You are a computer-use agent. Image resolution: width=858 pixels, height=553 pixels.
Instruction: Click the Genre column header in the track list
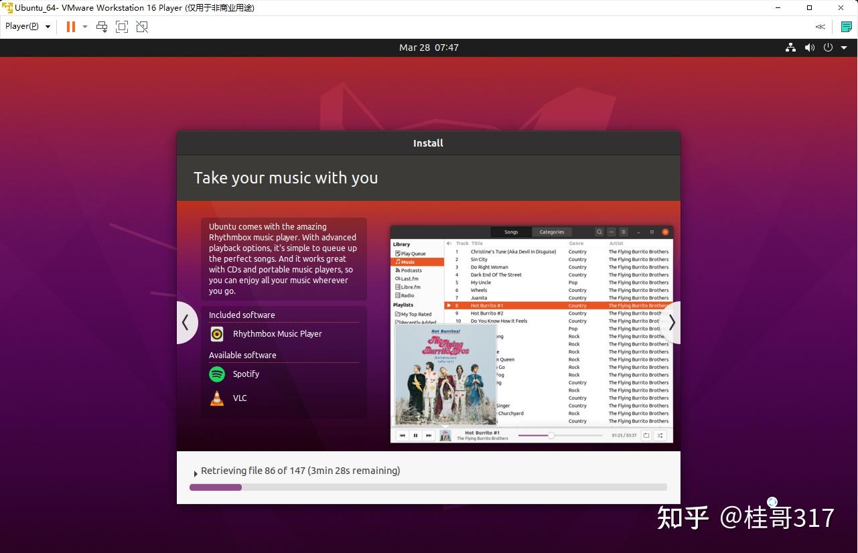576,244
